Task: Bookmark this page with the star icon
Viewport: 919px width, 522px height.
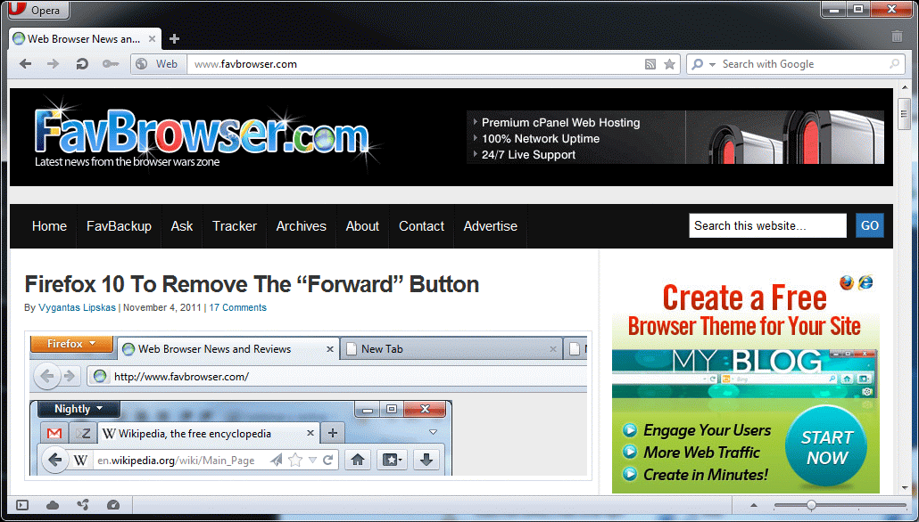Action: tap(669, 64)
